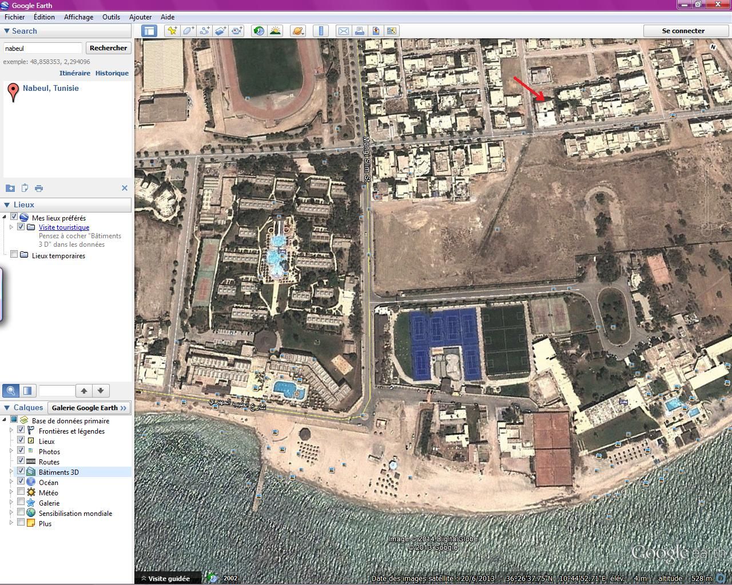Expand the Photos layer node
This screenshot has width=732, height=585.
click(11, 451)
